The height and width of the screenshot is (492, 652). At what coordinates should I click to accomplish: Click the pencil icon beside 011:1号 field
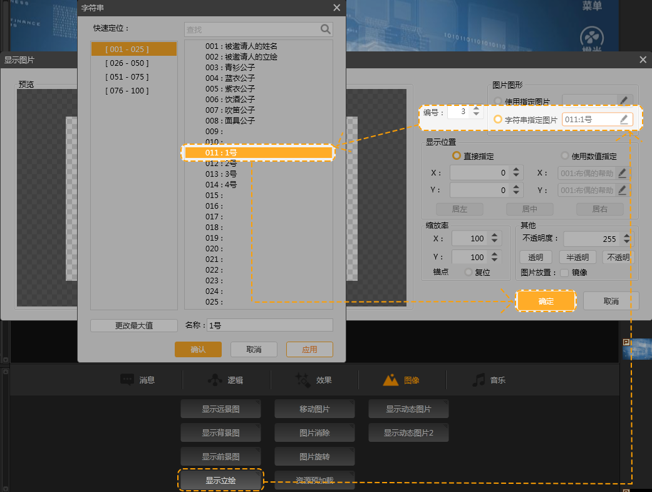pos(624,119)
